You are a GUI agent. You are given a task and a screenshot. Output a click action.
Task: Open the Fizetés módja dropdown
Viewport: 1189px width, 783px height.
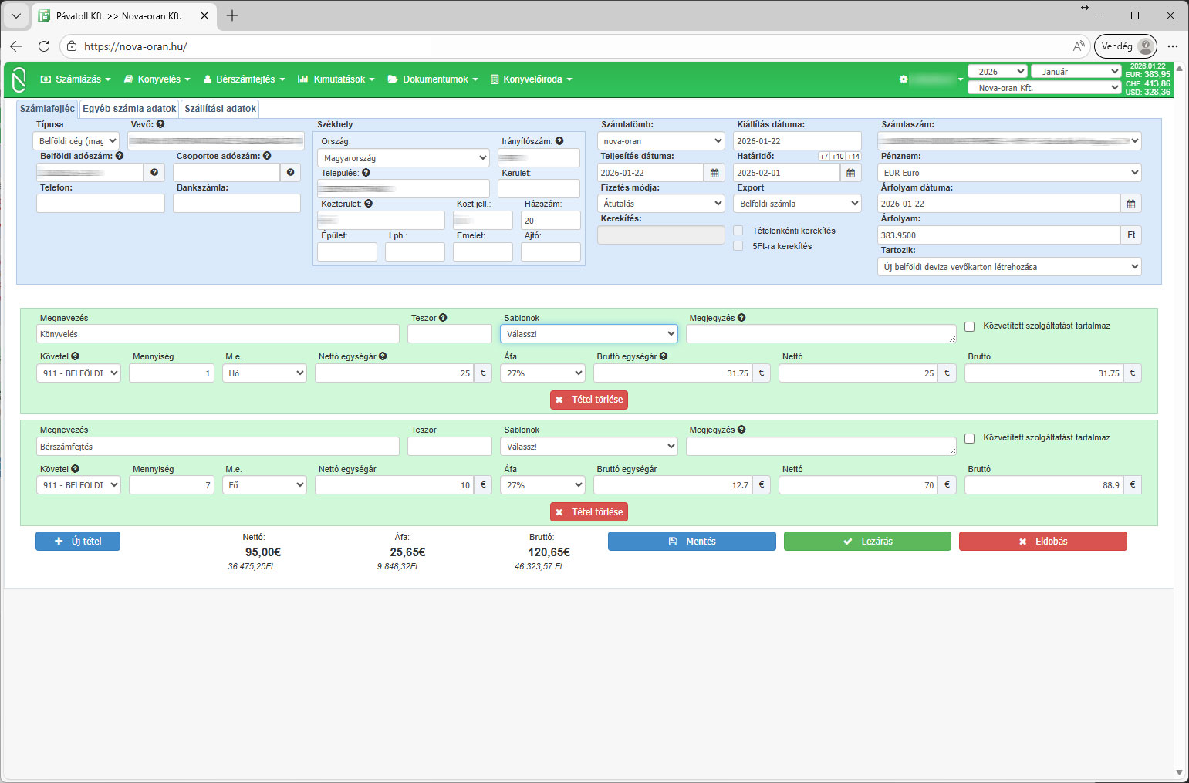pyautogui.click(x=660, y=204)
